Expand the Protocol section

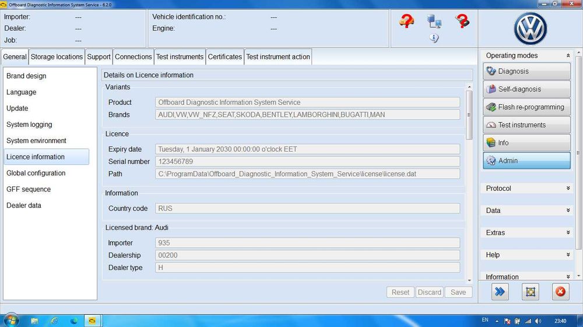568,188
